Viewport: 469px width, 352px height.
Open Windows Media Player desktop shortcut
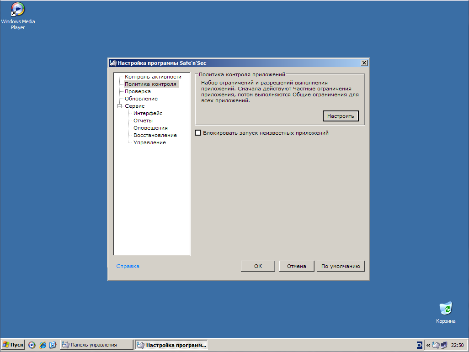18,16
